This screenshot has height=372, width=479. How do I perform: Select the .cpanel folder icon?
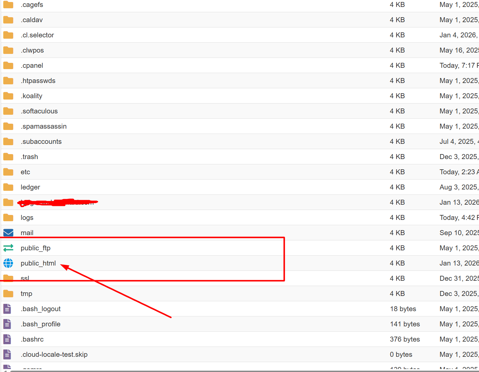8,65
